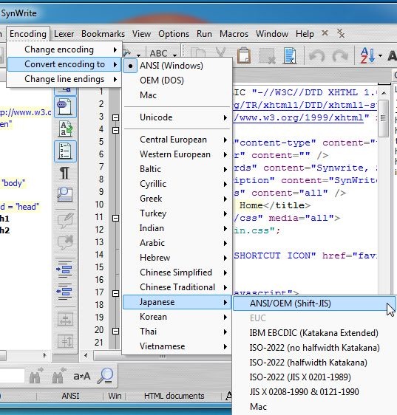397x415 pixels.
Task: Collapse fold marker at line 3
Action: tap(115, 117)
